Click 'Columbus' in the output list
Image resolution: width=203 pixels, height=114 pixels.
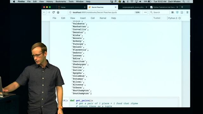pos(79,76)
